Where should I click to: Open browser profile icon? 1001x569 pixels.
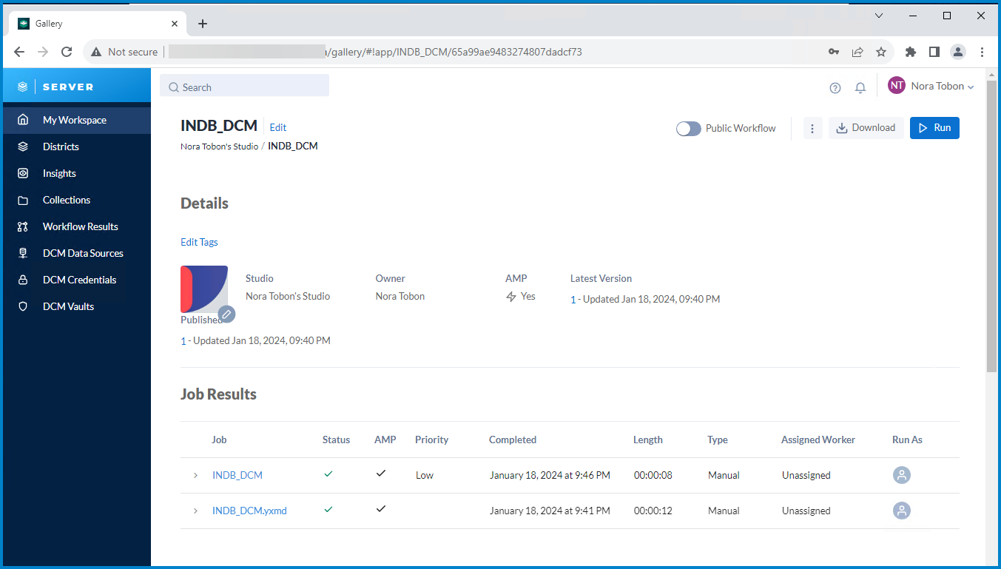point(958,52)
